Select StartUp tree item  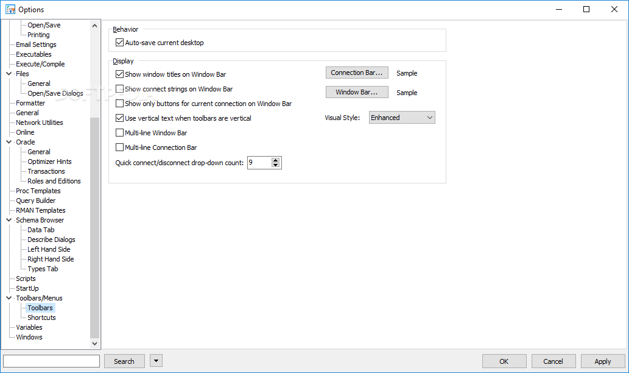point(27,288)
